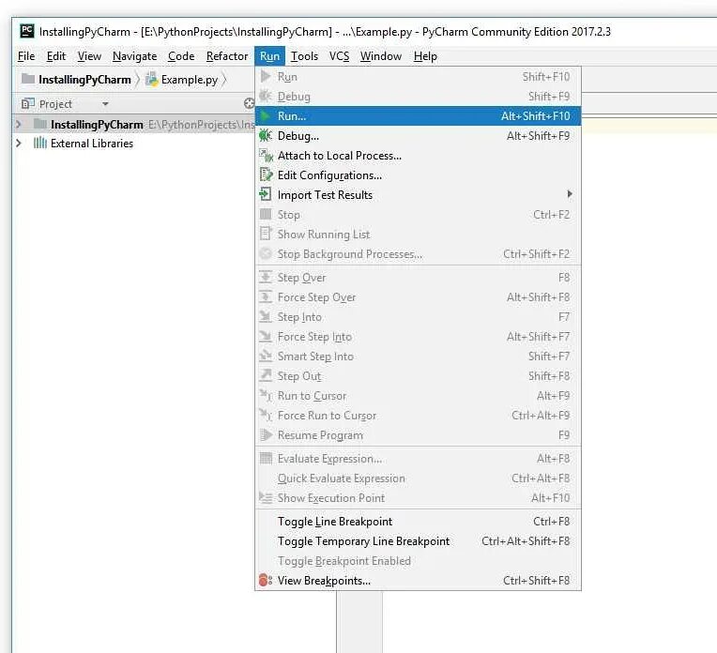
Task: Click the PyCharm logo in title bar
Action: click(27, 31)
